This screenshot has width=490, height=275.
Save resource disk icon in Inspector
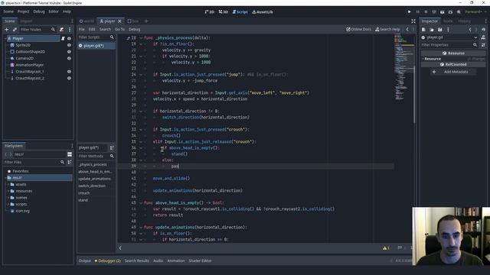pyautogui.click(x=439, y=29)
